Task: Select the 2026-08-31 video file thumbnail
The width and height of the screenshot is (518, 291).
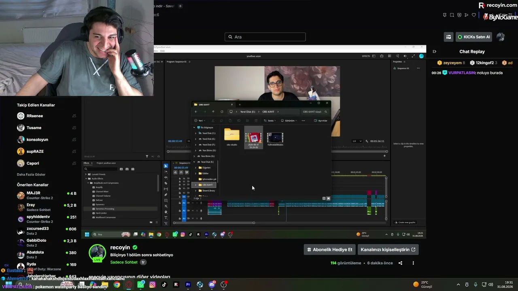Action: click(253, 138)
